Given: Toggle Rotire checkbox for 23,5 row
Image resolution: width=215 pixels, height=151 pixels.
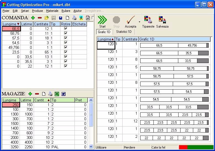Looking at the screenshot, I should (x=66, y=52).
